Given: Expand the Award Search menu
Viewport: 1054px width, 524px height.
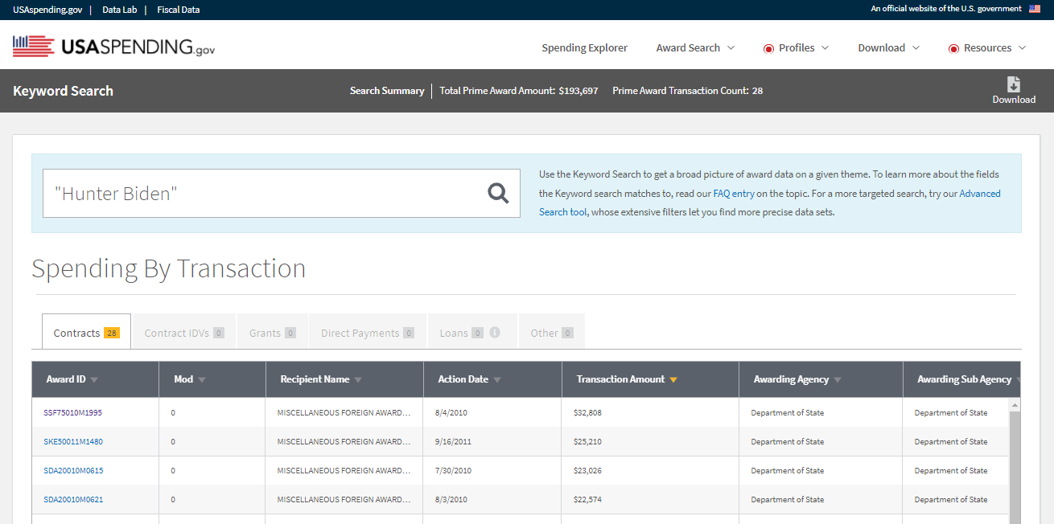Looking at the screenshot, I should point(695,48).
